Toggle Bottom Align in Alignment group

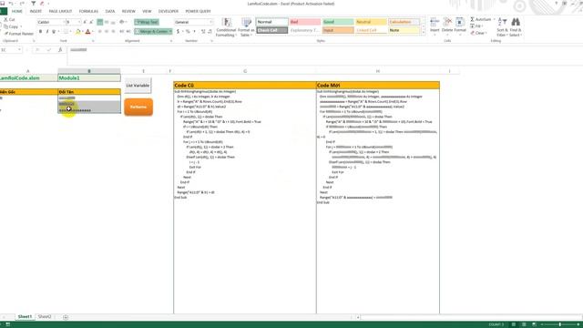(113, 22)
